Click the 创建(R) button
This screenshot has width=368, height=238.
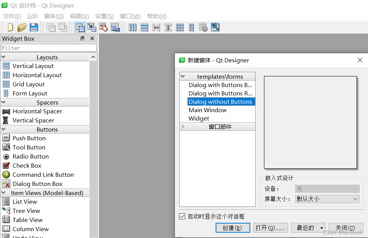tap(233, 228)
